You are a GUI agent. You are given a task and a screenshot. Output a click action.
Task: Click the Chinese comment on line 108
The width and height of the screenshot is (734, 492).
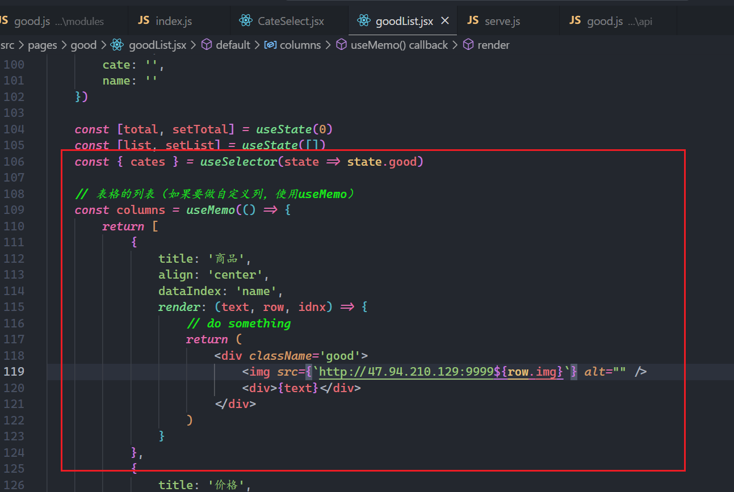[x=216, y=194]
